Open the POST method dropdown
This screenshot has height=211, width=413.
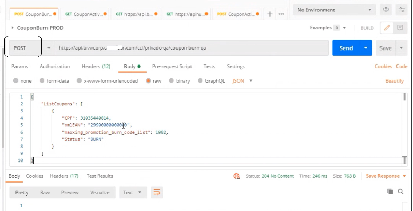49,48
